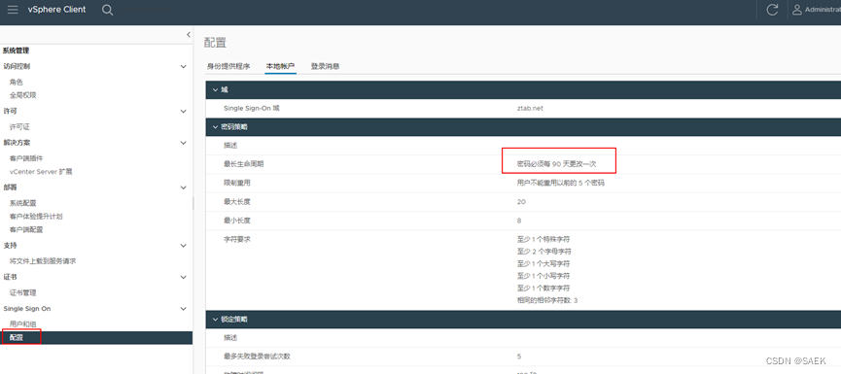Image resolution: width=841 pixels, height=374 pixels.
Task: Open 全局权限 in sidebar
Action: 23,95
